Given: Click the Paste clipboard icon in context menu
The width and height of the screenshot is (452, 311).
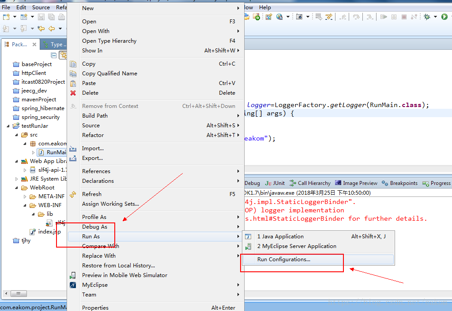Looking at the screenshot, I should click(x=73, y=83).
